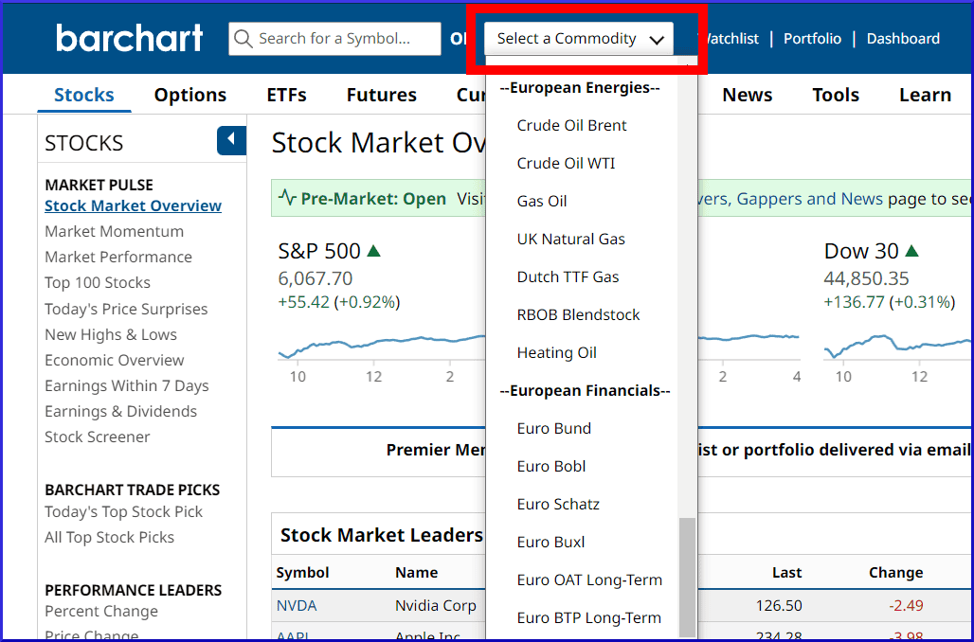The image size is (974, 642).
Task: Click the search magnifying glass icon
Action: [243, 39]
